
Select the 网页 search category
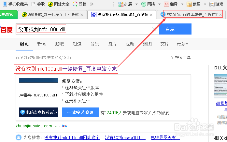[24, 44]
